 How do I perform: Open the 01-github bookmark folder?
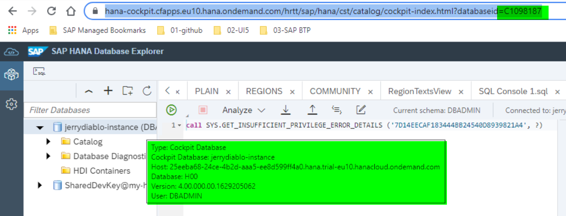pos(180,30)
